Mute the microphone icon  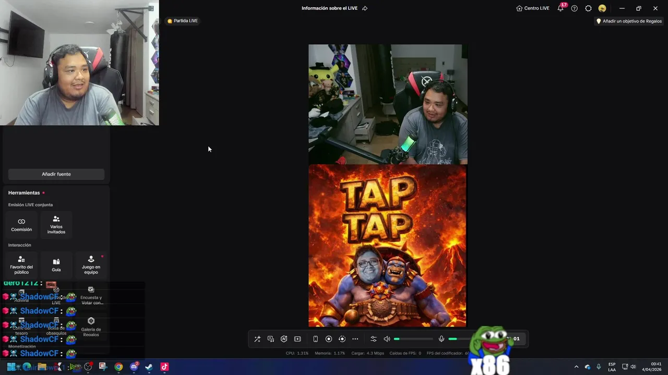(x=442, y=339)
